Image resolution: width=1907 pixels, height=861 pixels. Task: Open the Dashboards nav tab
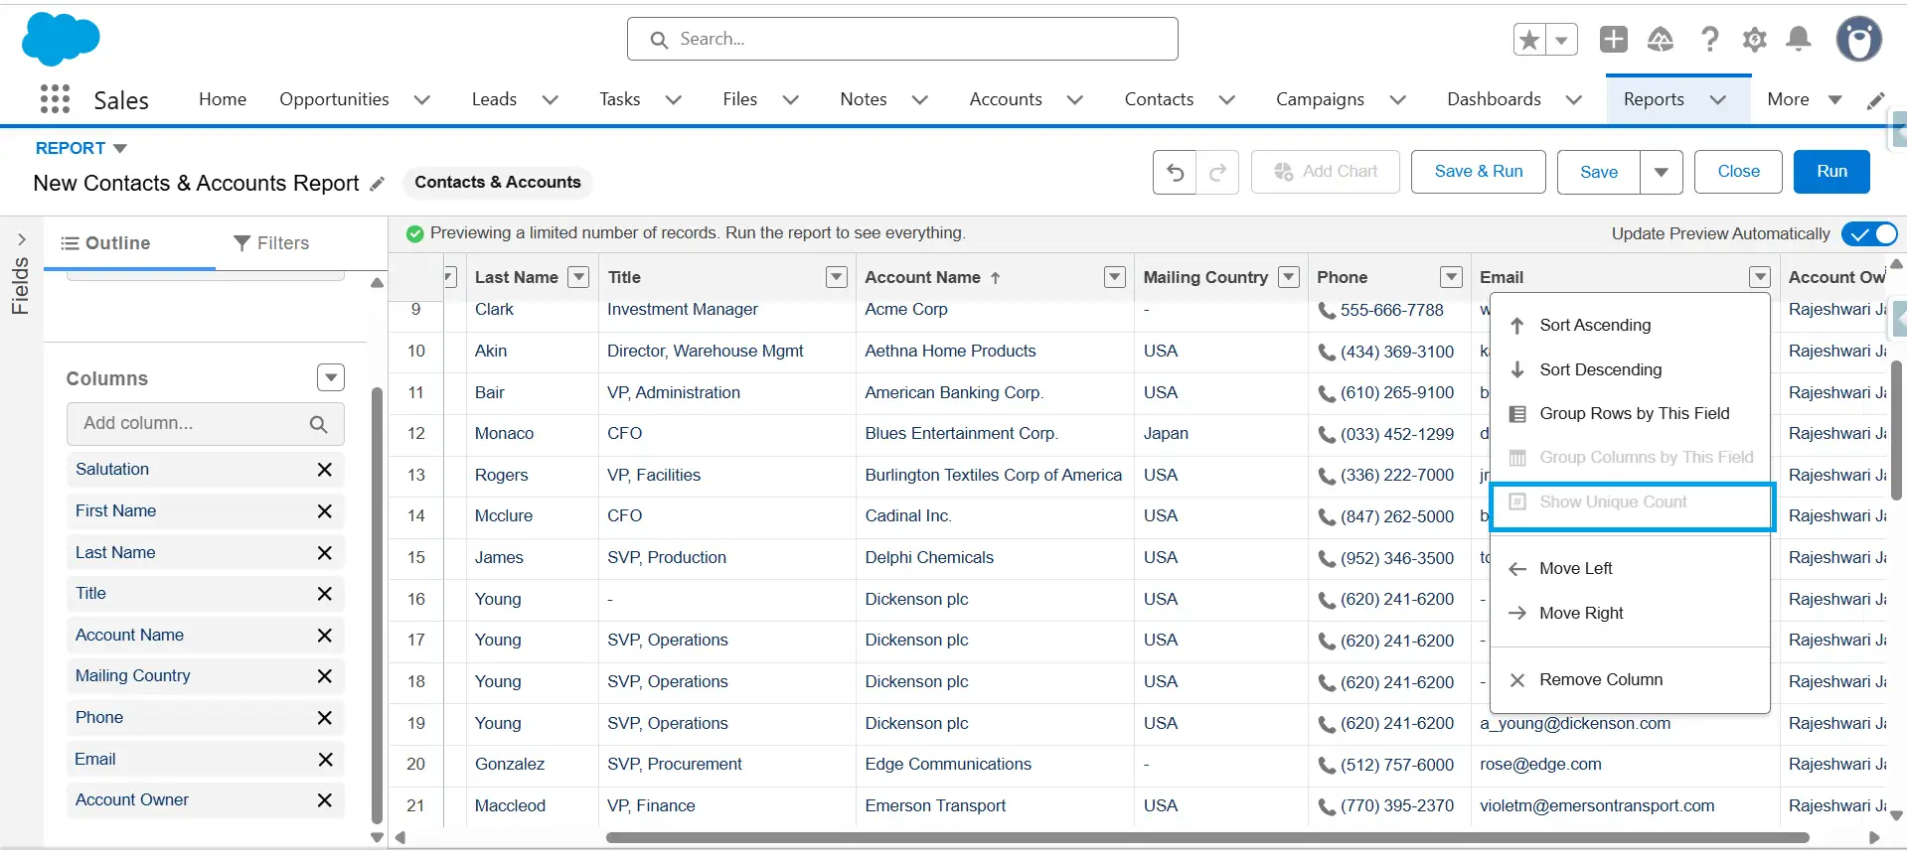tap(1494, 99)
